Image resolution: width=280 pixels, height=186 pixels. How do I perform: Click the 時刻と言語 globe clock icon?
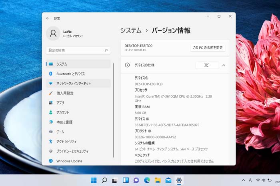coord(51,122)
